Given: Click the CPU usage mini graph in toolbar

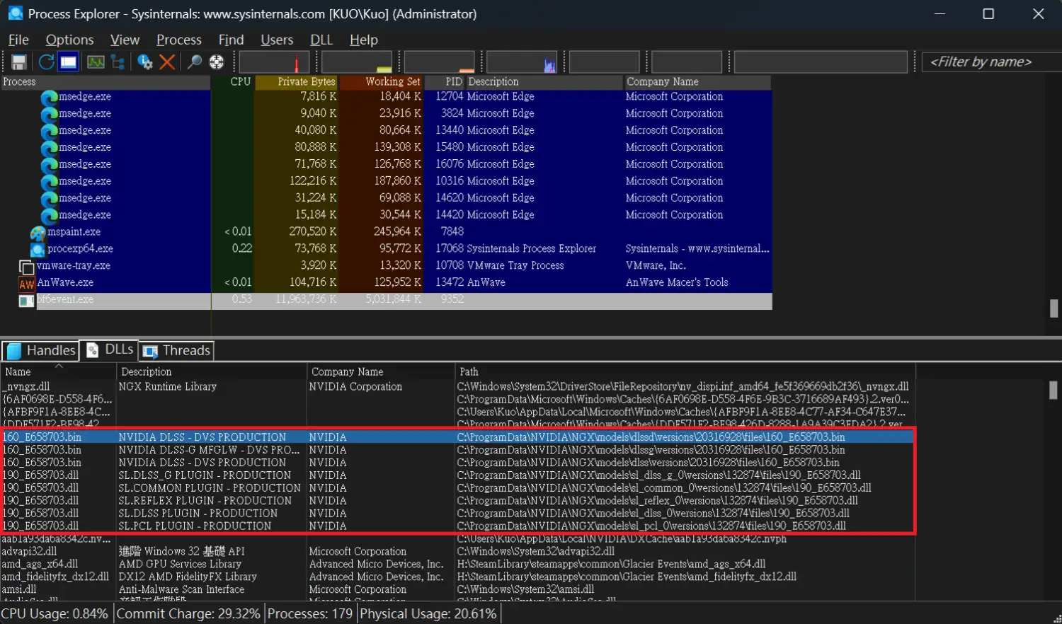Looking at the screenshot, I should tap(274, 62).
